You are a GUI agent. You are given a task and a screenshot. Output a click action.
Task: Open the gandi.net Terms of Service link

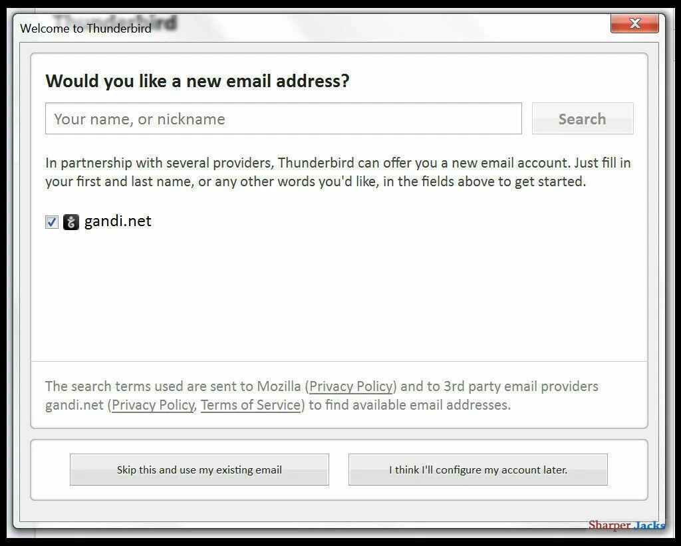(251, 405)
